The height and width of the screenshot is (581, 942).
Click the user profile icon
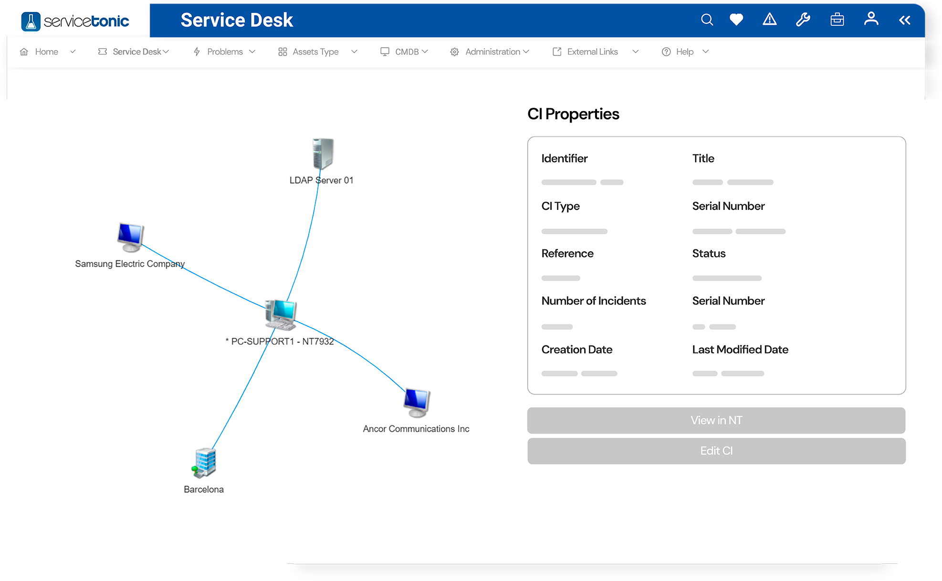tap(871, 19)
